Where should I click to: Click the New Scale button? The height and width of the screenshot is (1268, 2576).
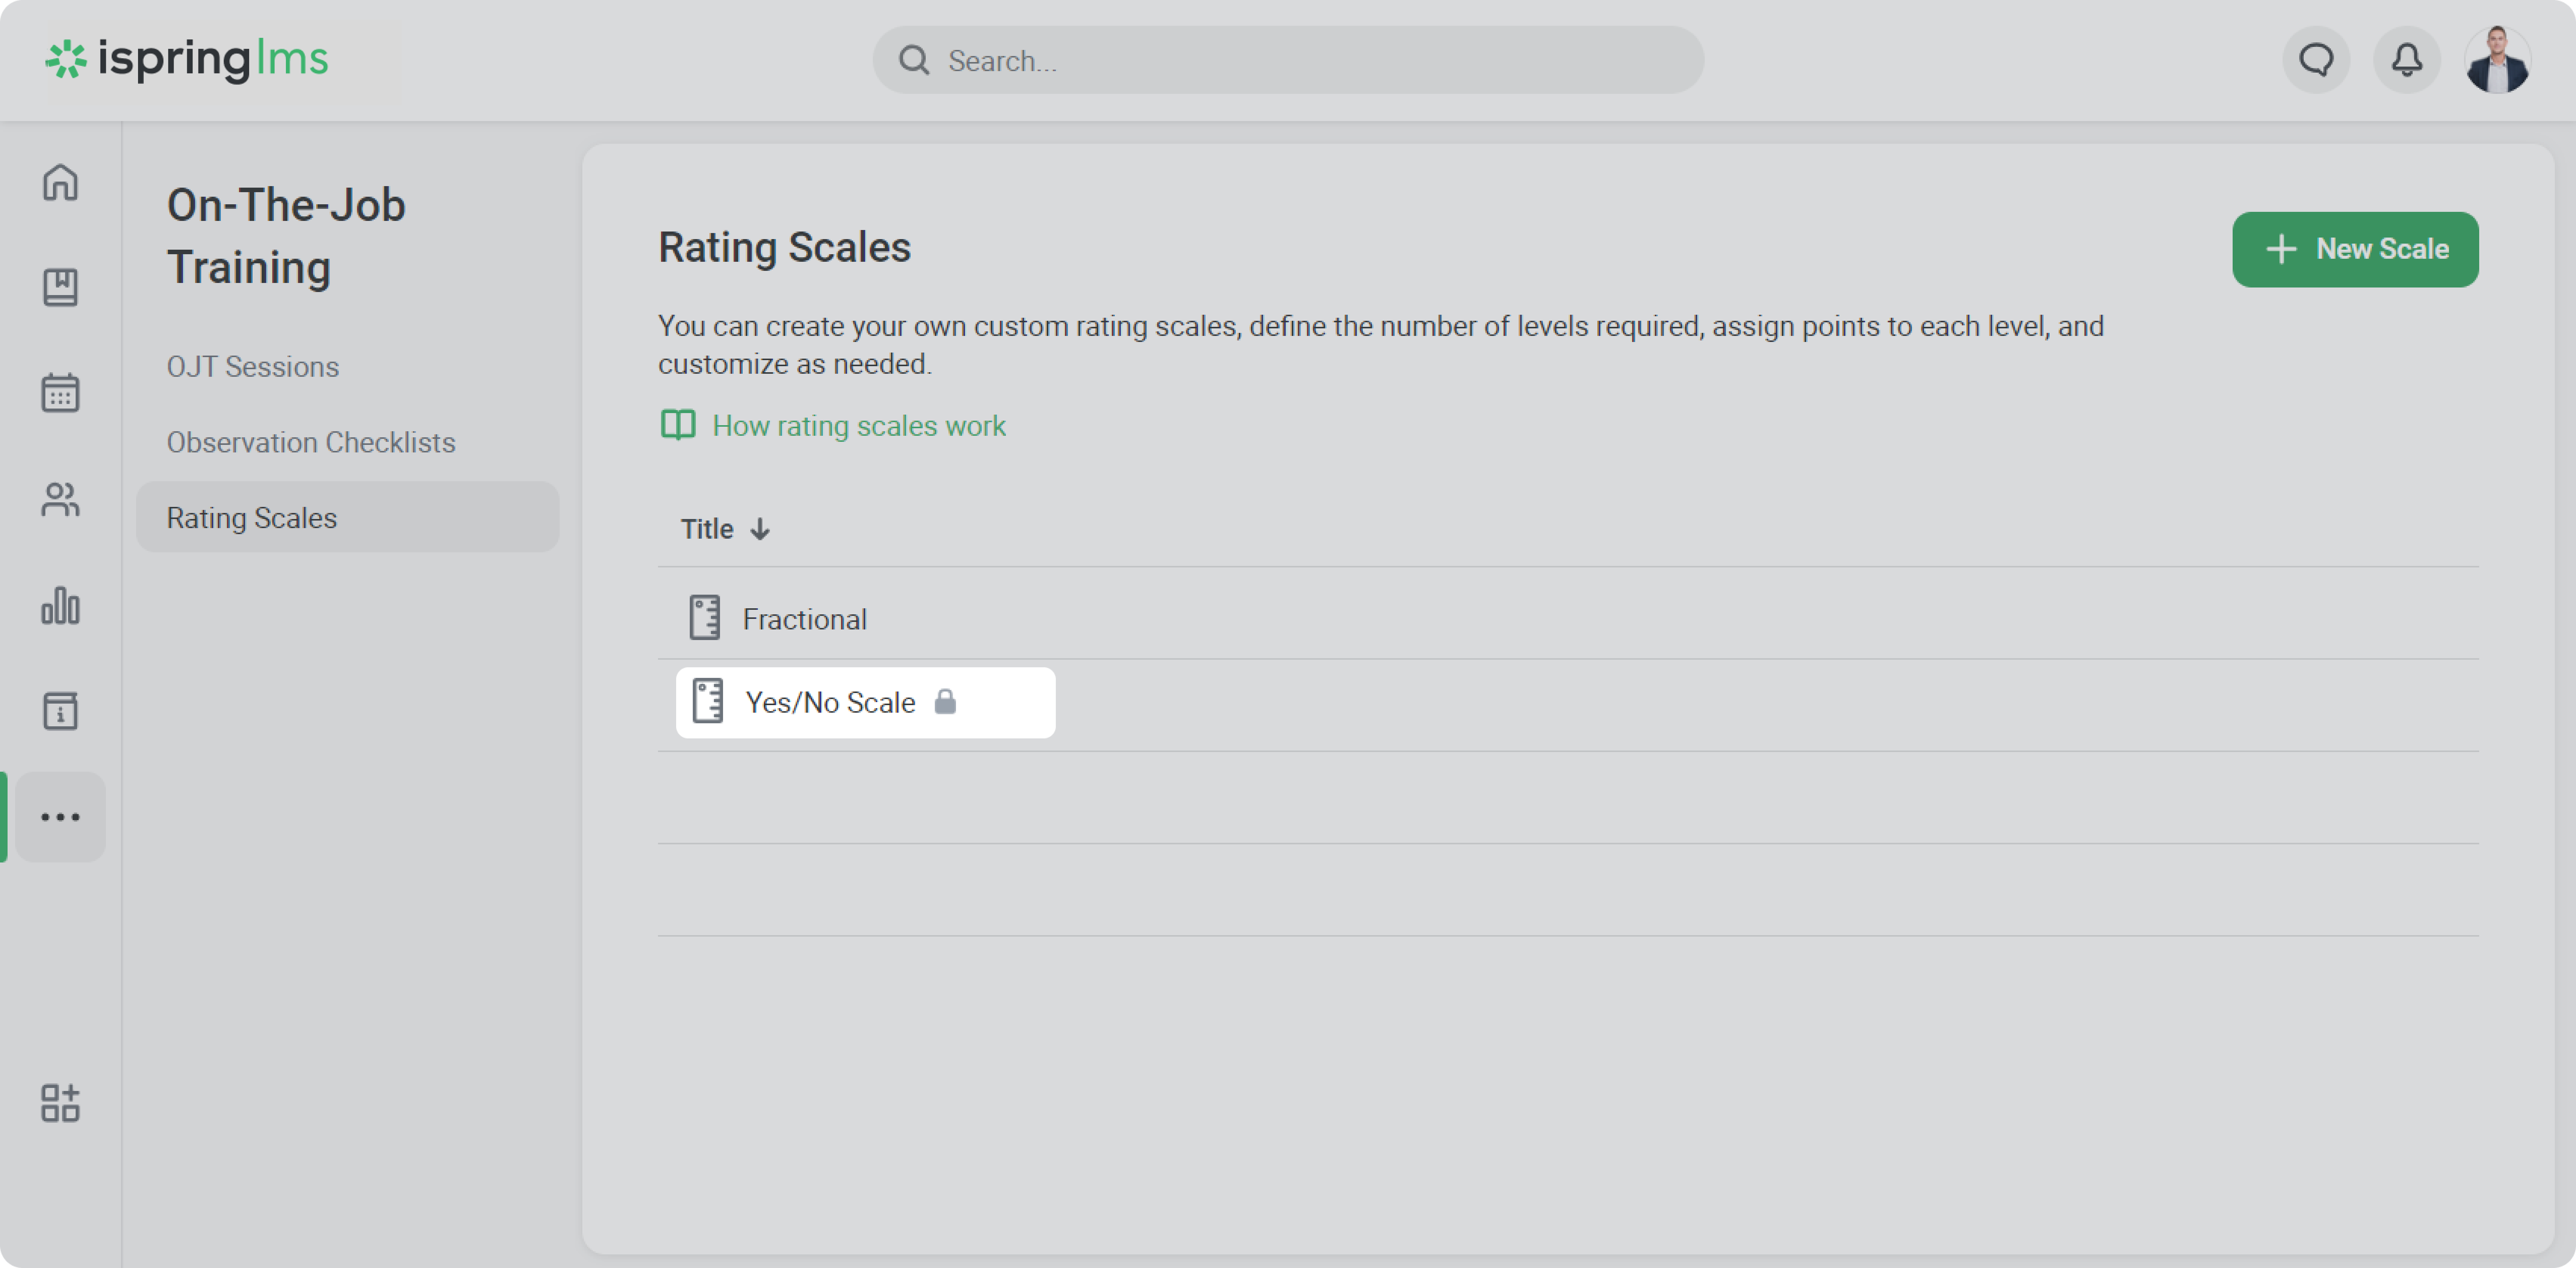[2355, 249]
